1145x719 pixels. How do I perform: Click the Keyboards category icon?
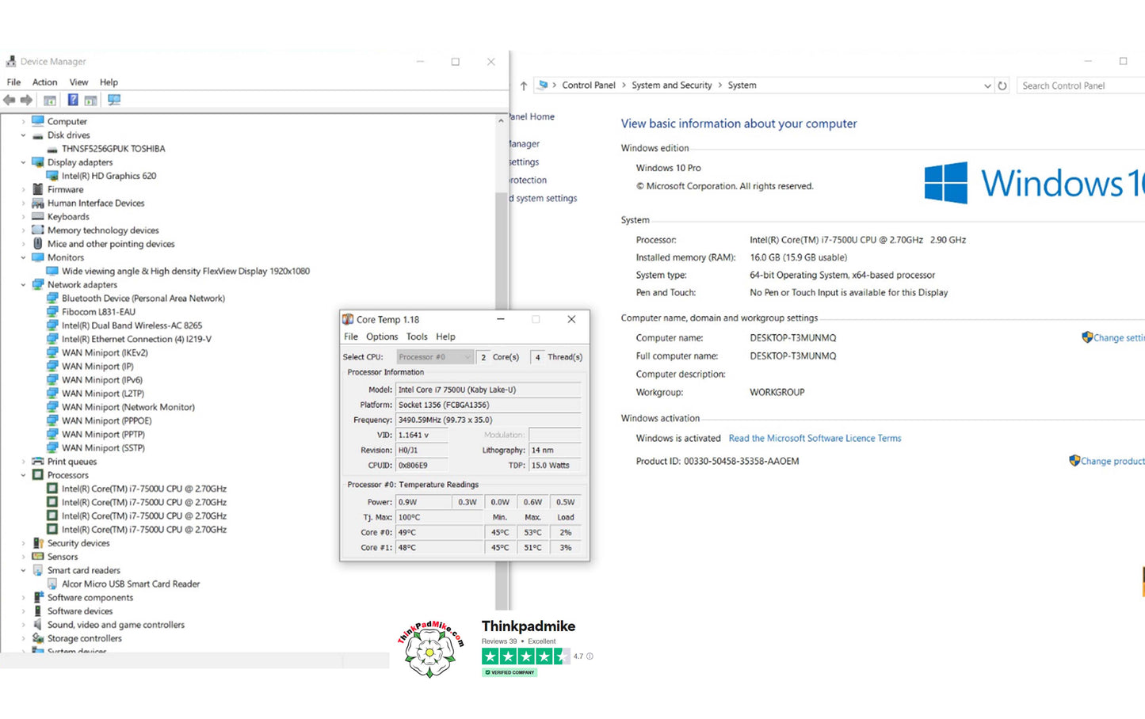coord(37,216)
